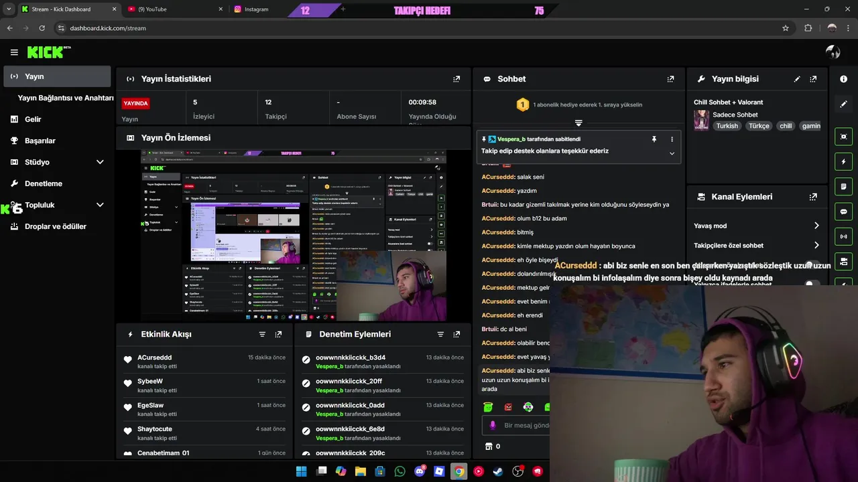This screenshot has height=482, width=858.
Task: Bookmark this page with star icon
Action: [x=786, y=28]
